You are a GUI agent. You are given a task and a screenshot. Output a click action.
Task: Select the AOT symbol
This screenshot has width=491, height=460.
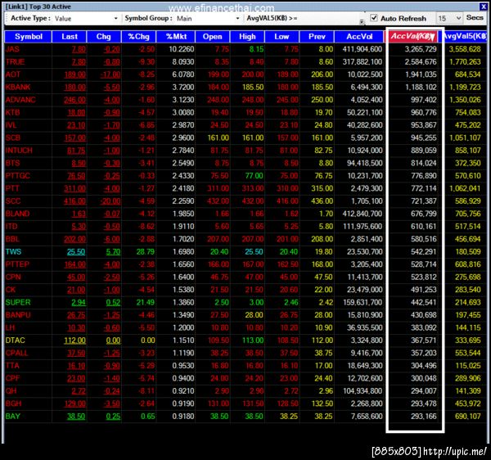[x=13, y=74]
